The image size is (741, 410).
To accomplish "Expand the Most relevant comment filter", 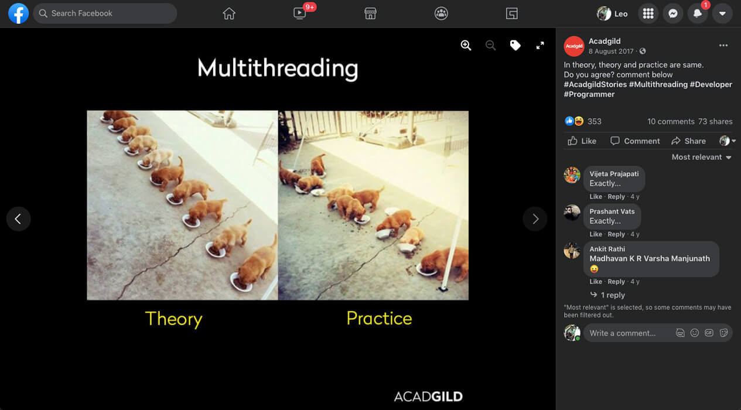I will (701, 157).
